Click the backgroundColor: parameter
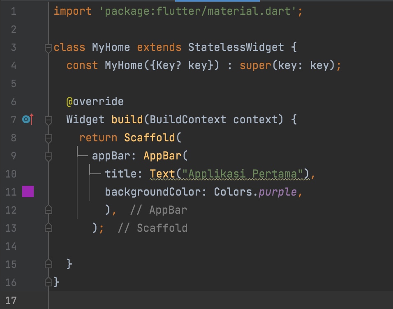 point(156,192)
